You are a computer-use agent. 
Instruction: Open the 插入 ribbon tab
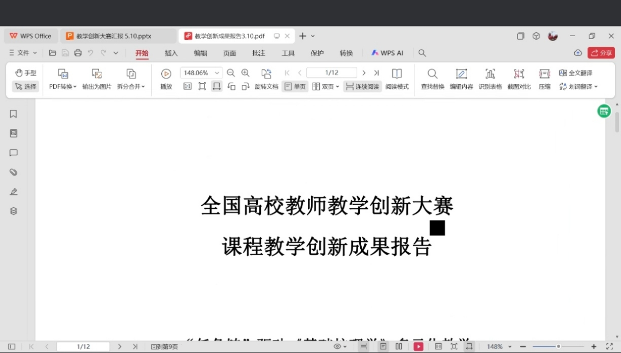click(171, 53)
